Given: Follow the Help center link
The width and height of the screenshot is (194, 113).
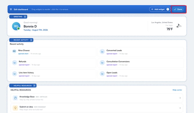Looking at the screenshot, I should click(177, 90).
